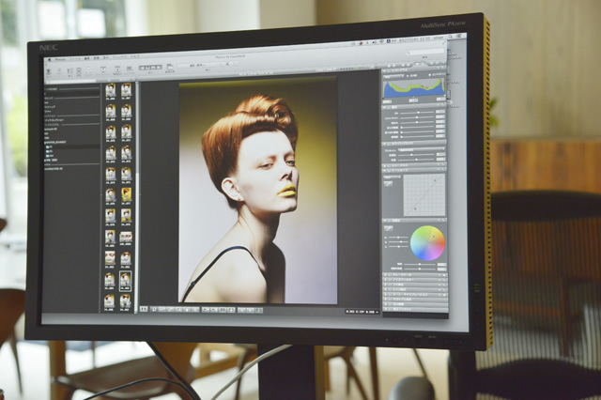The width and height of the screenshot is (601, 400).
Task: Enable the warning checkbox in Histogram panel
Action: tap(430, 74)
